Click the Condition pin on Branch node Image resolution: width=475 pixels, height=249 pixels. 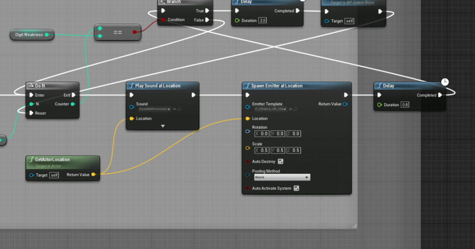[163, 20]
